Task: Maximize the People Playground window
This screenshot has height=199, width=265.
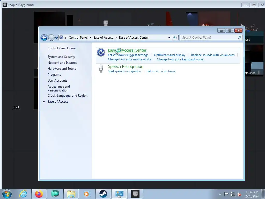Action: [x=254, y=5]
